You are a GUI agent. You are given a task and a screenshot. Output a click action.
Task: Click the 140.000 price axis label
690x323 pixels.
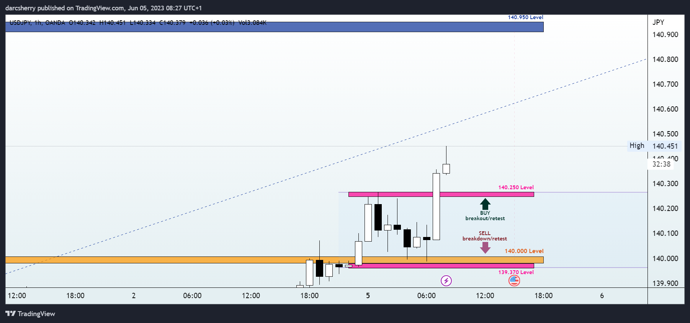tap(665, 258)
